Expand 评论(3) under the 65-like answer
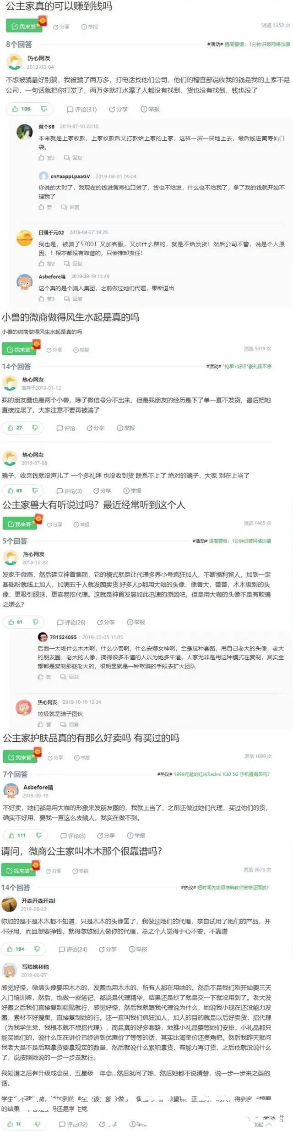This screenshot has height=1131, width=293. (70, 491)
